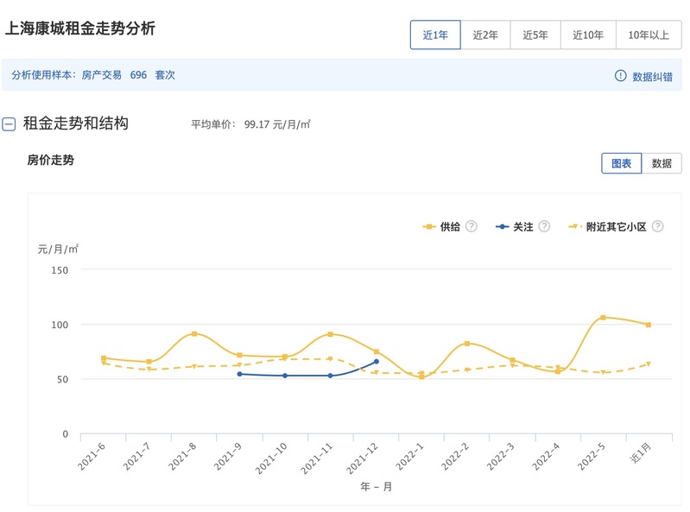Screen dimensions: 690x512
Task: Select the 10年以上 tab
Action: [x=649, y=35]
